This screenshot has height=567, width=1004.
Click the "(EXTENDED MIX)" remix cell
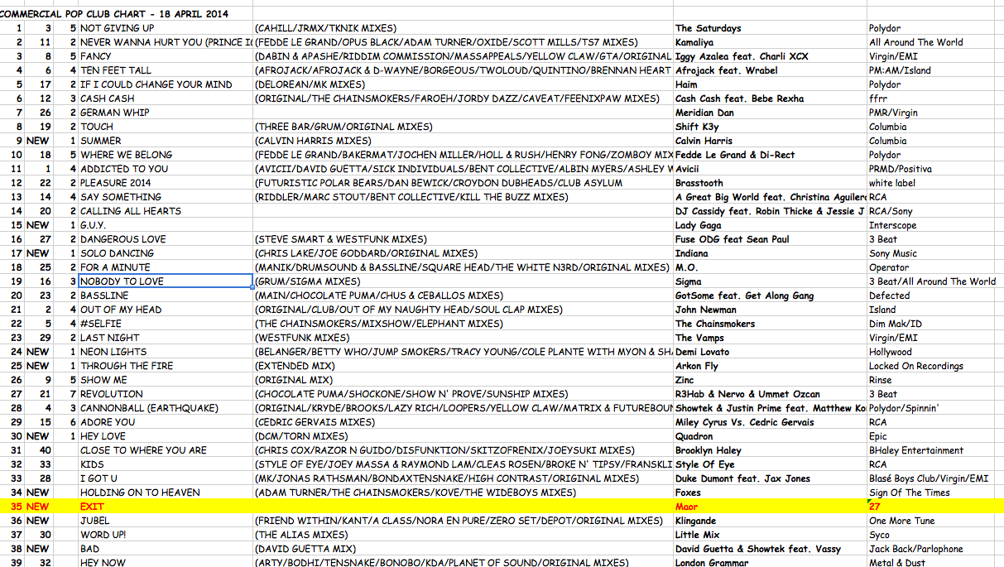click(295, 366)
